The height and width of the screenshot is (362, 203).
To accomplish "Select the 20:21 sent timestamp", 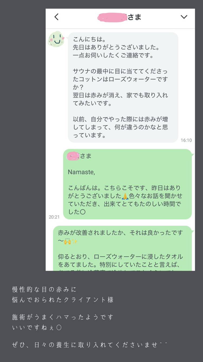I will [x=54, y=217].
